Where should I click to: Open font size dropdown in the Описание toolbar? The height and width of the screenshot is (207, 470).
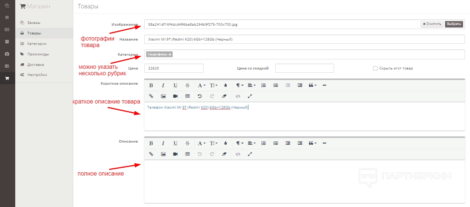[x=214, y=143]
